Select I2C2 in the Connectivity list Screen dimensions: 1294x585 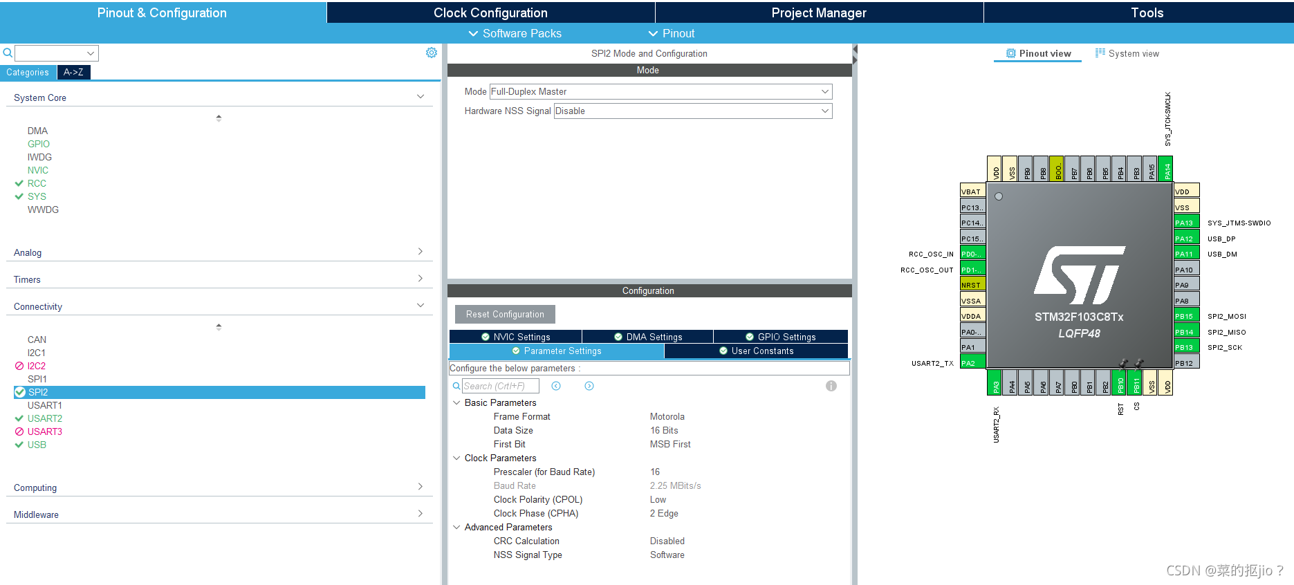pyautogui.click(x=37, y=366)
